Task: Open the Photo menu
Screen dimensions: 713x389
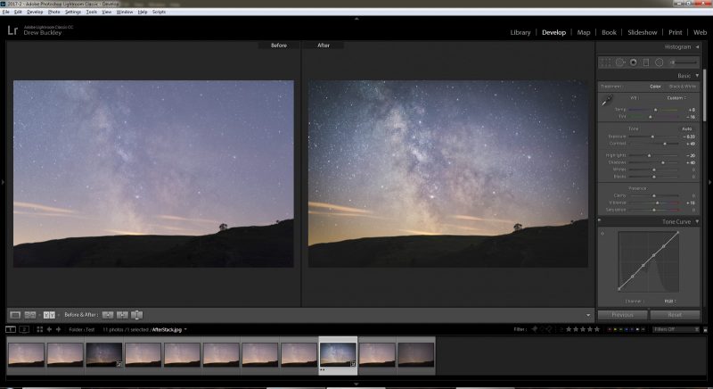Action: coord(54,12)
